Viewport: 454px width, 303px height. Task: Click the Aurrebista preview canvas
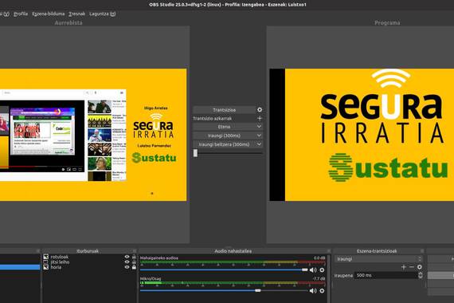[93, 135]
